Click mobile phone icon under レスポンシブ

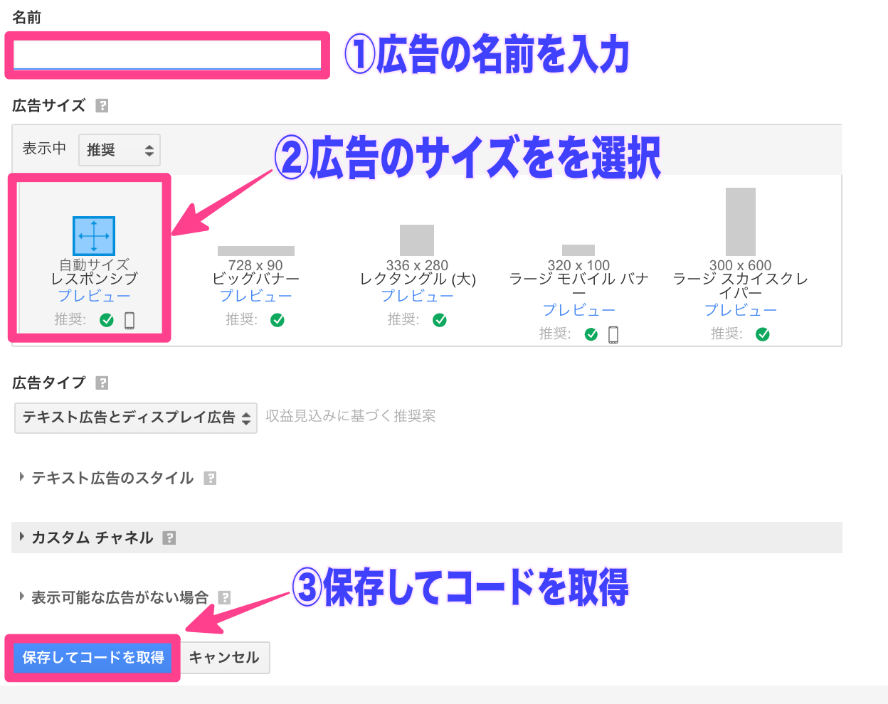[129, 321]
